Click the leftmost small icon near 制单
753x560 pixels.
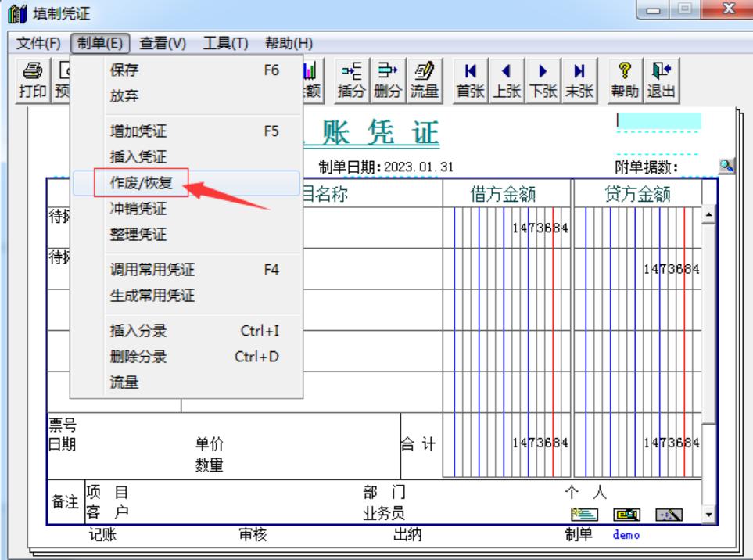(x=585, y=513)
